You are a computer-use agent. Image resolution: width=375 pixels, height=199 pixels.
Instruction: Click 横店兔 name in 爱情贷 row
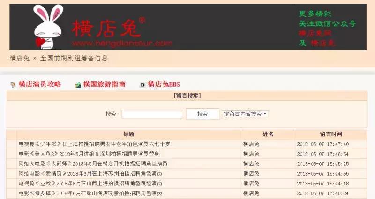[251, 173]
